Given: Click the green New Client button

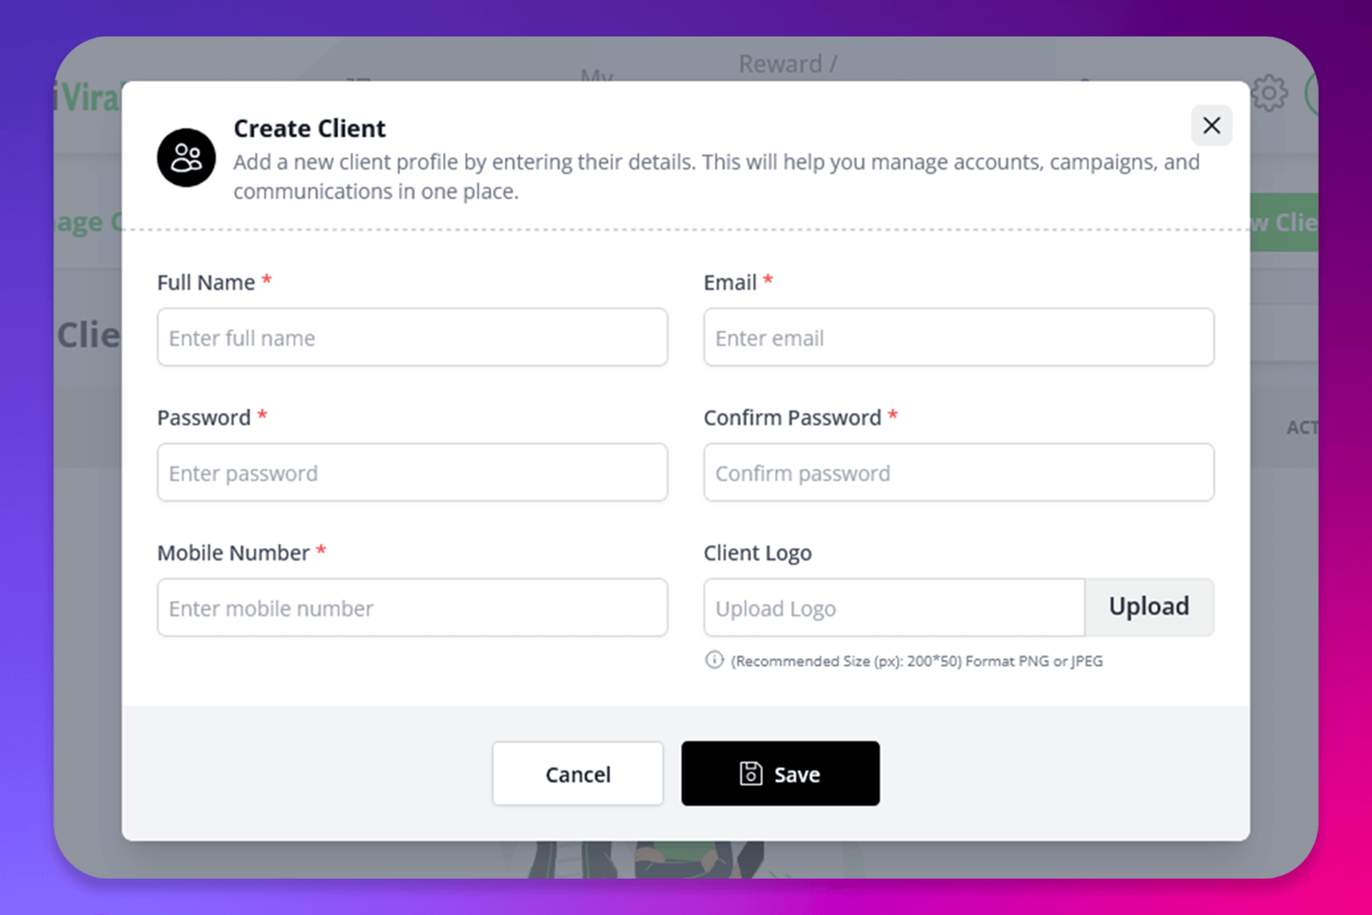Looking at the screenshot, I should (x=1284, y=223).
